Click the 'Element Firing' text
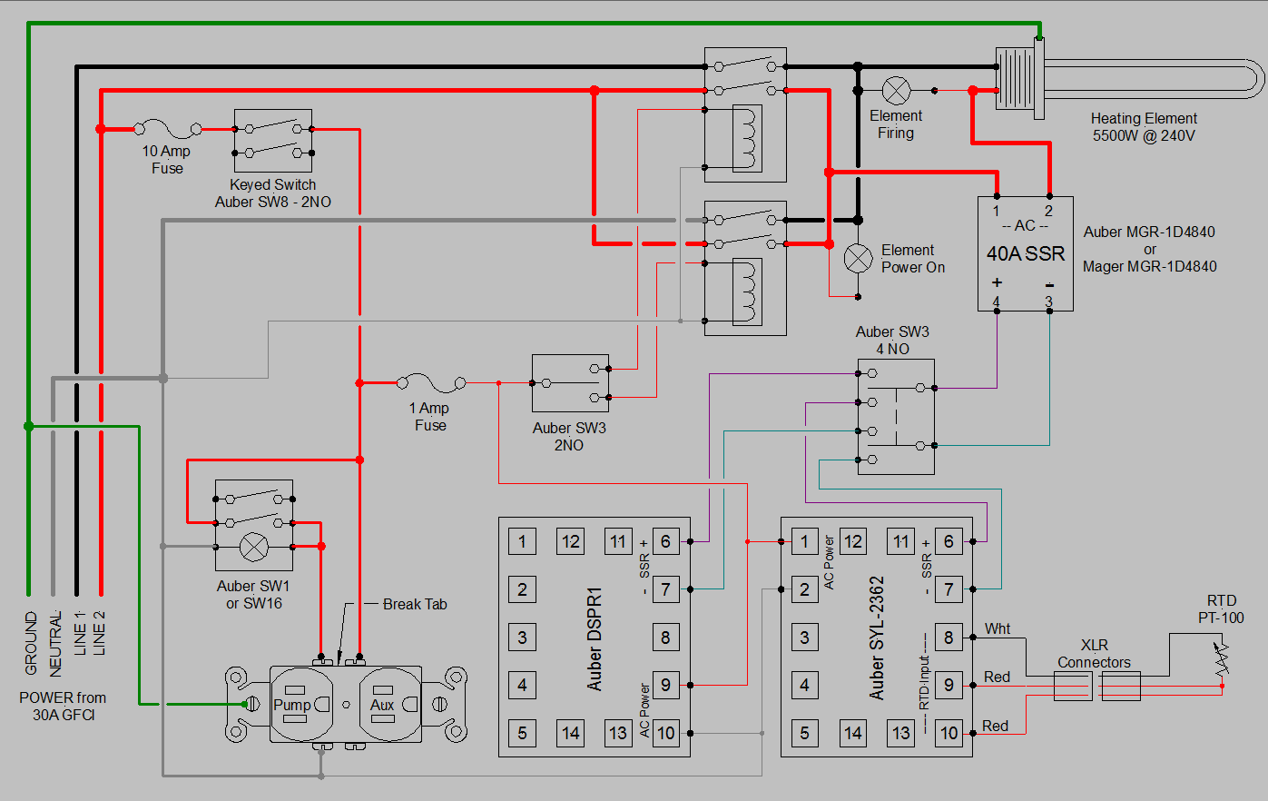This screenshot has width=1268, height=801. point(896,124)
